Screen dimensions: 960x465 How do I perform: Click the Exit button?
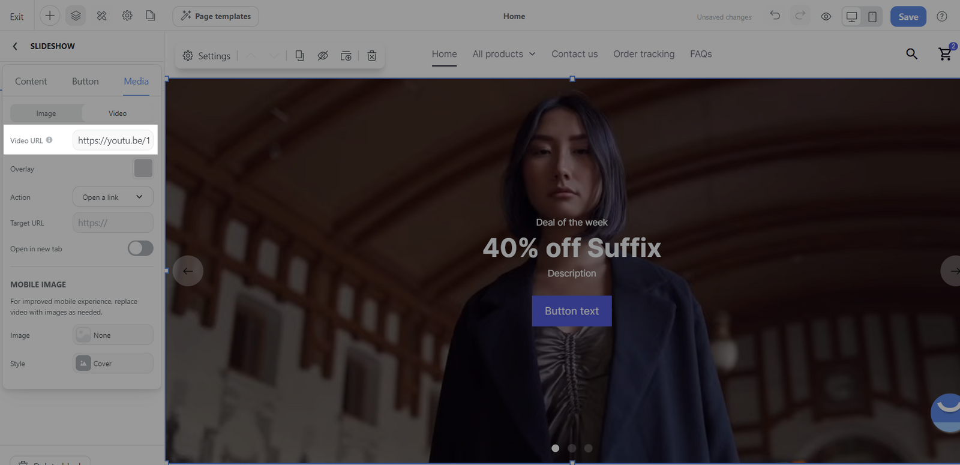[x=17, y=17]
